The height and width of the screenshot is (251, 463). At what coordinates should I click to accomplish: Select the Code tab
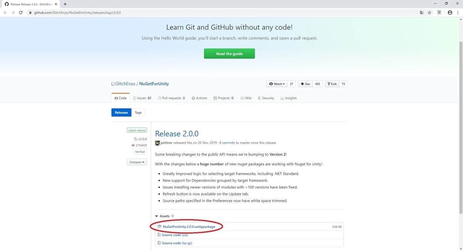coord(120,98)
